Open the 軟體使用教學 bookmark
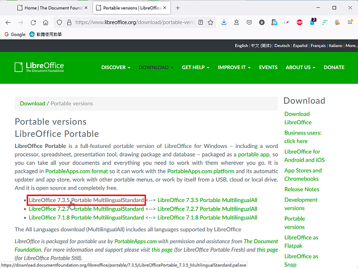358x268 pixels. (x=46, y=34)
